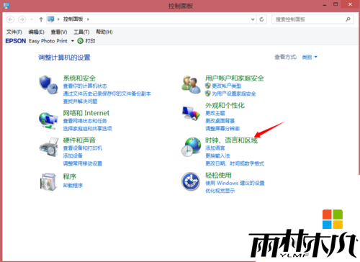Click 打印 on the EPSON toolbar
This screenshot has width=360, height=262.
90,41
